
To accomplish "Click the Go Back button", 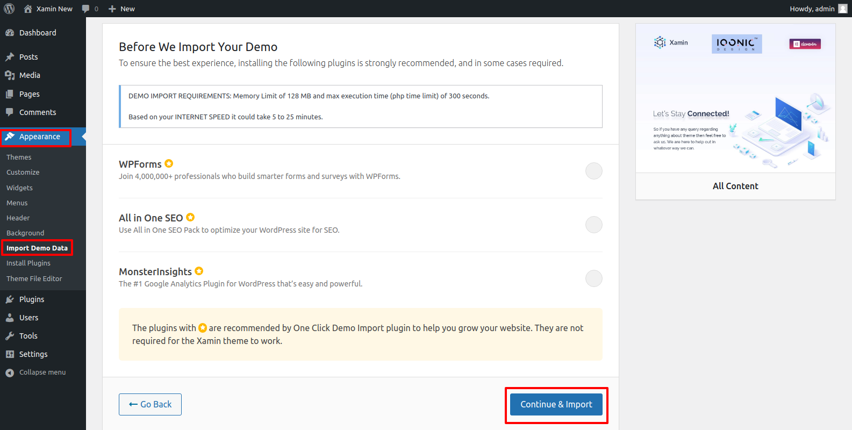I will [x=150, y=404].
